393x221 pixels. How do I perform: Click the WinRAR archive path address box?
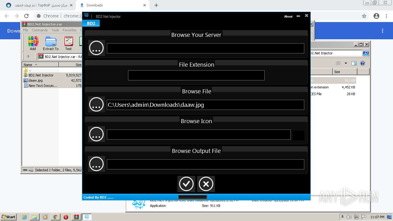pyautogui.click(x=60, y=56)
